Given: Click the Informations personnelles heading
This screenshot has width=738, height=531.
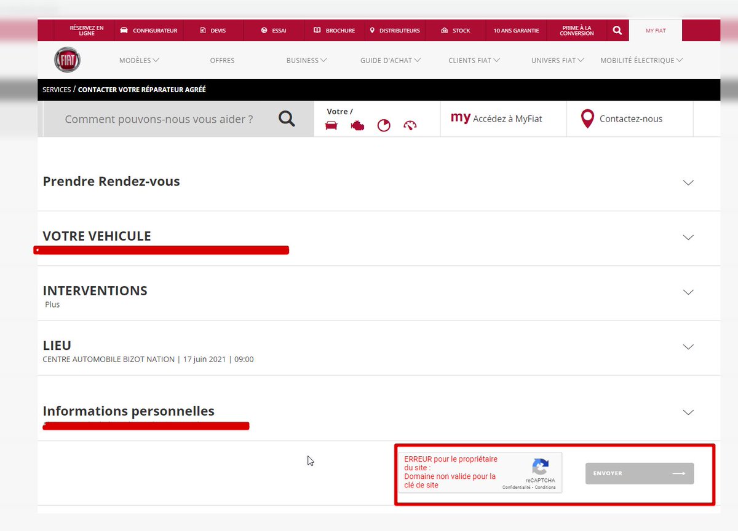Looking at the screenshot, I should tap(129, 411).
